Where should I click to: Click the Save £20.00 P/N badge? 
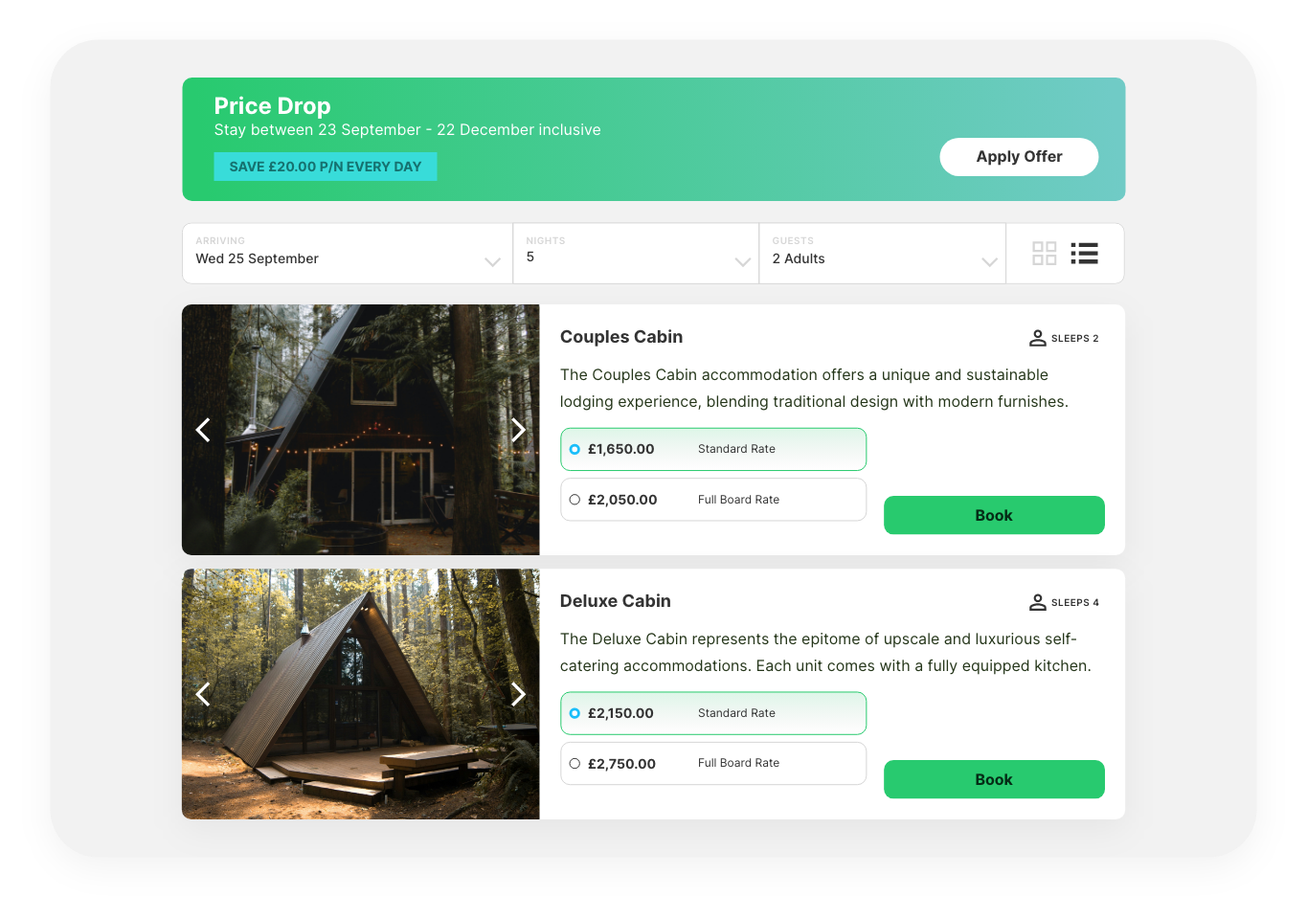pos(326,167)
